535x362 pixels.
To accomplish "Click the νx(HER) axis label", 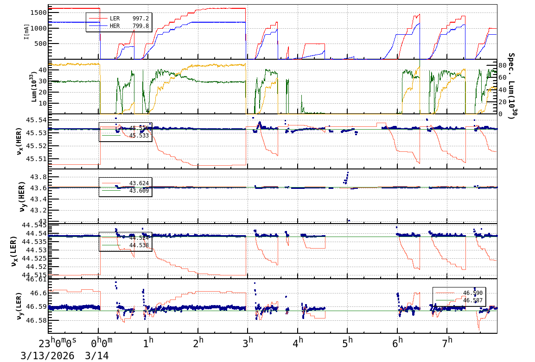I will click(x=19, y=141).
